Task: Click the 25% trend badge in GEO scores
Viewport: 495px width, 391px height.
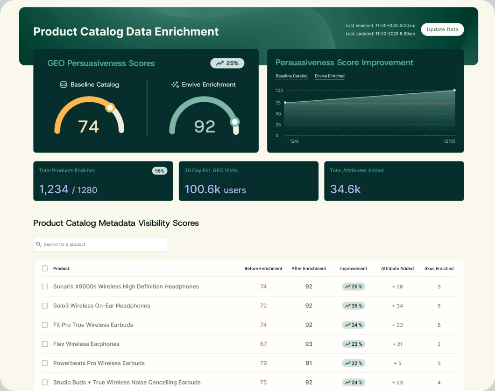Action: point(227,63)
